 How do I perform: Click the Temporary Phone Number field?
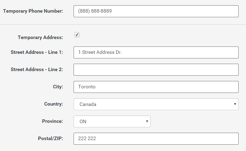point(156,11)
